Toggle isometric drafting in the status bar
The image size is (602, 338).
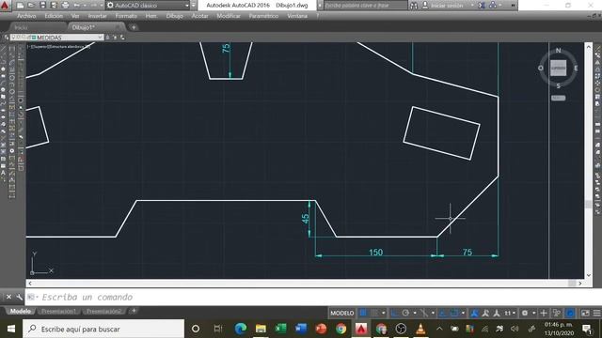[x=424, y=313]
